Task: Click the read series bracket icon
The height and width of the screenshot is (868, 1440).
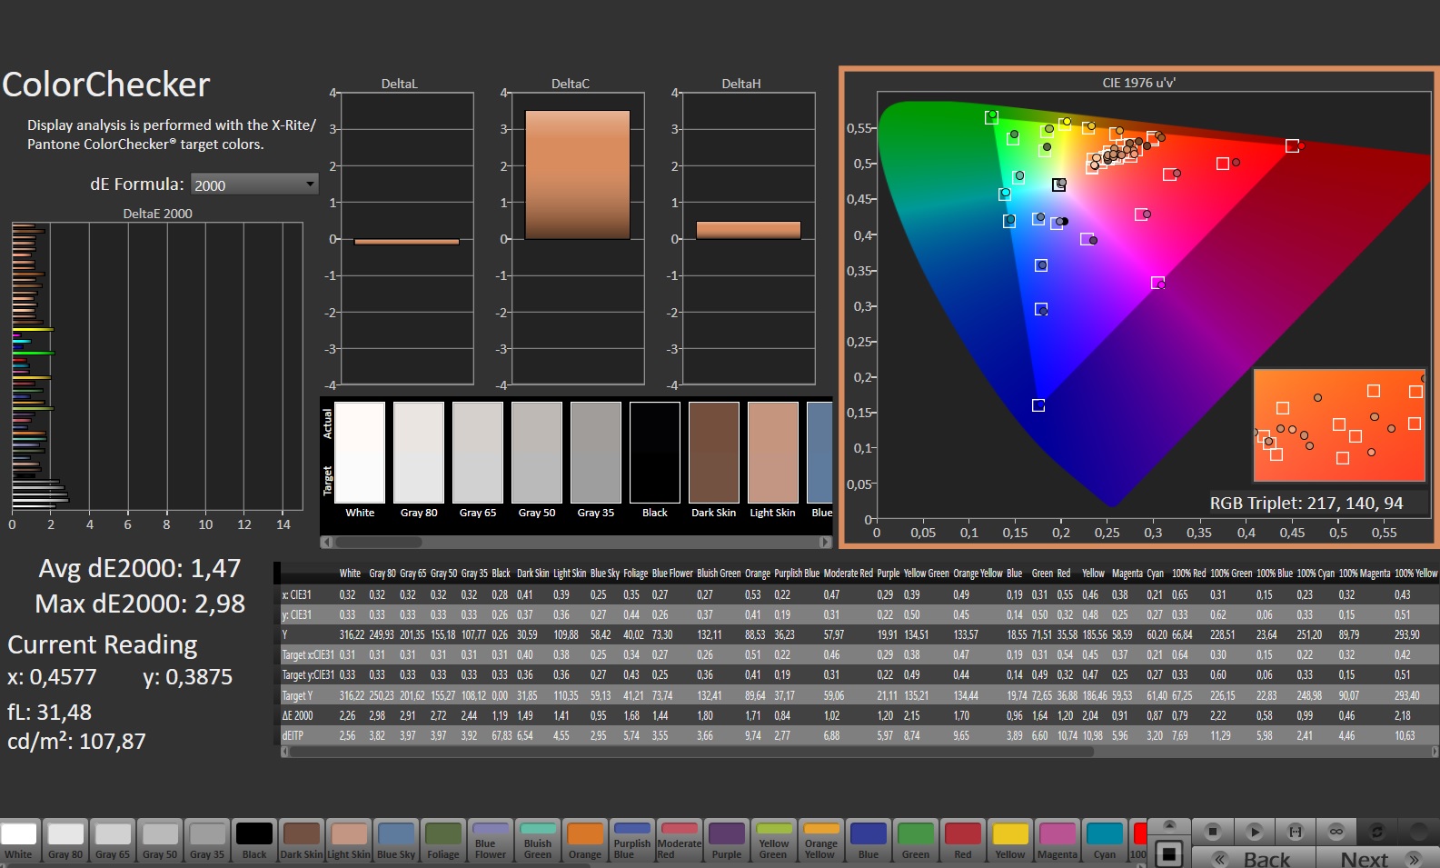Action: pos(1296,832)
